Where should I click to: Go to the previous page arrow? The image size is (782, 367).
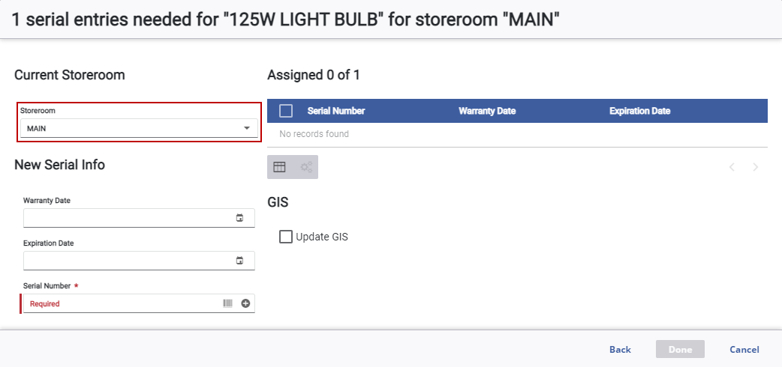pos(732,167)
